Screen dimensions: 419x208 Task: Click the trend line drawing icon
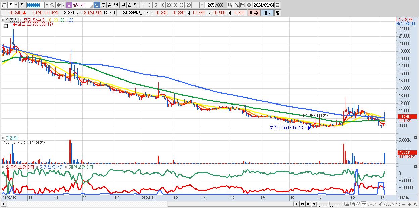[x=370, y=204]
